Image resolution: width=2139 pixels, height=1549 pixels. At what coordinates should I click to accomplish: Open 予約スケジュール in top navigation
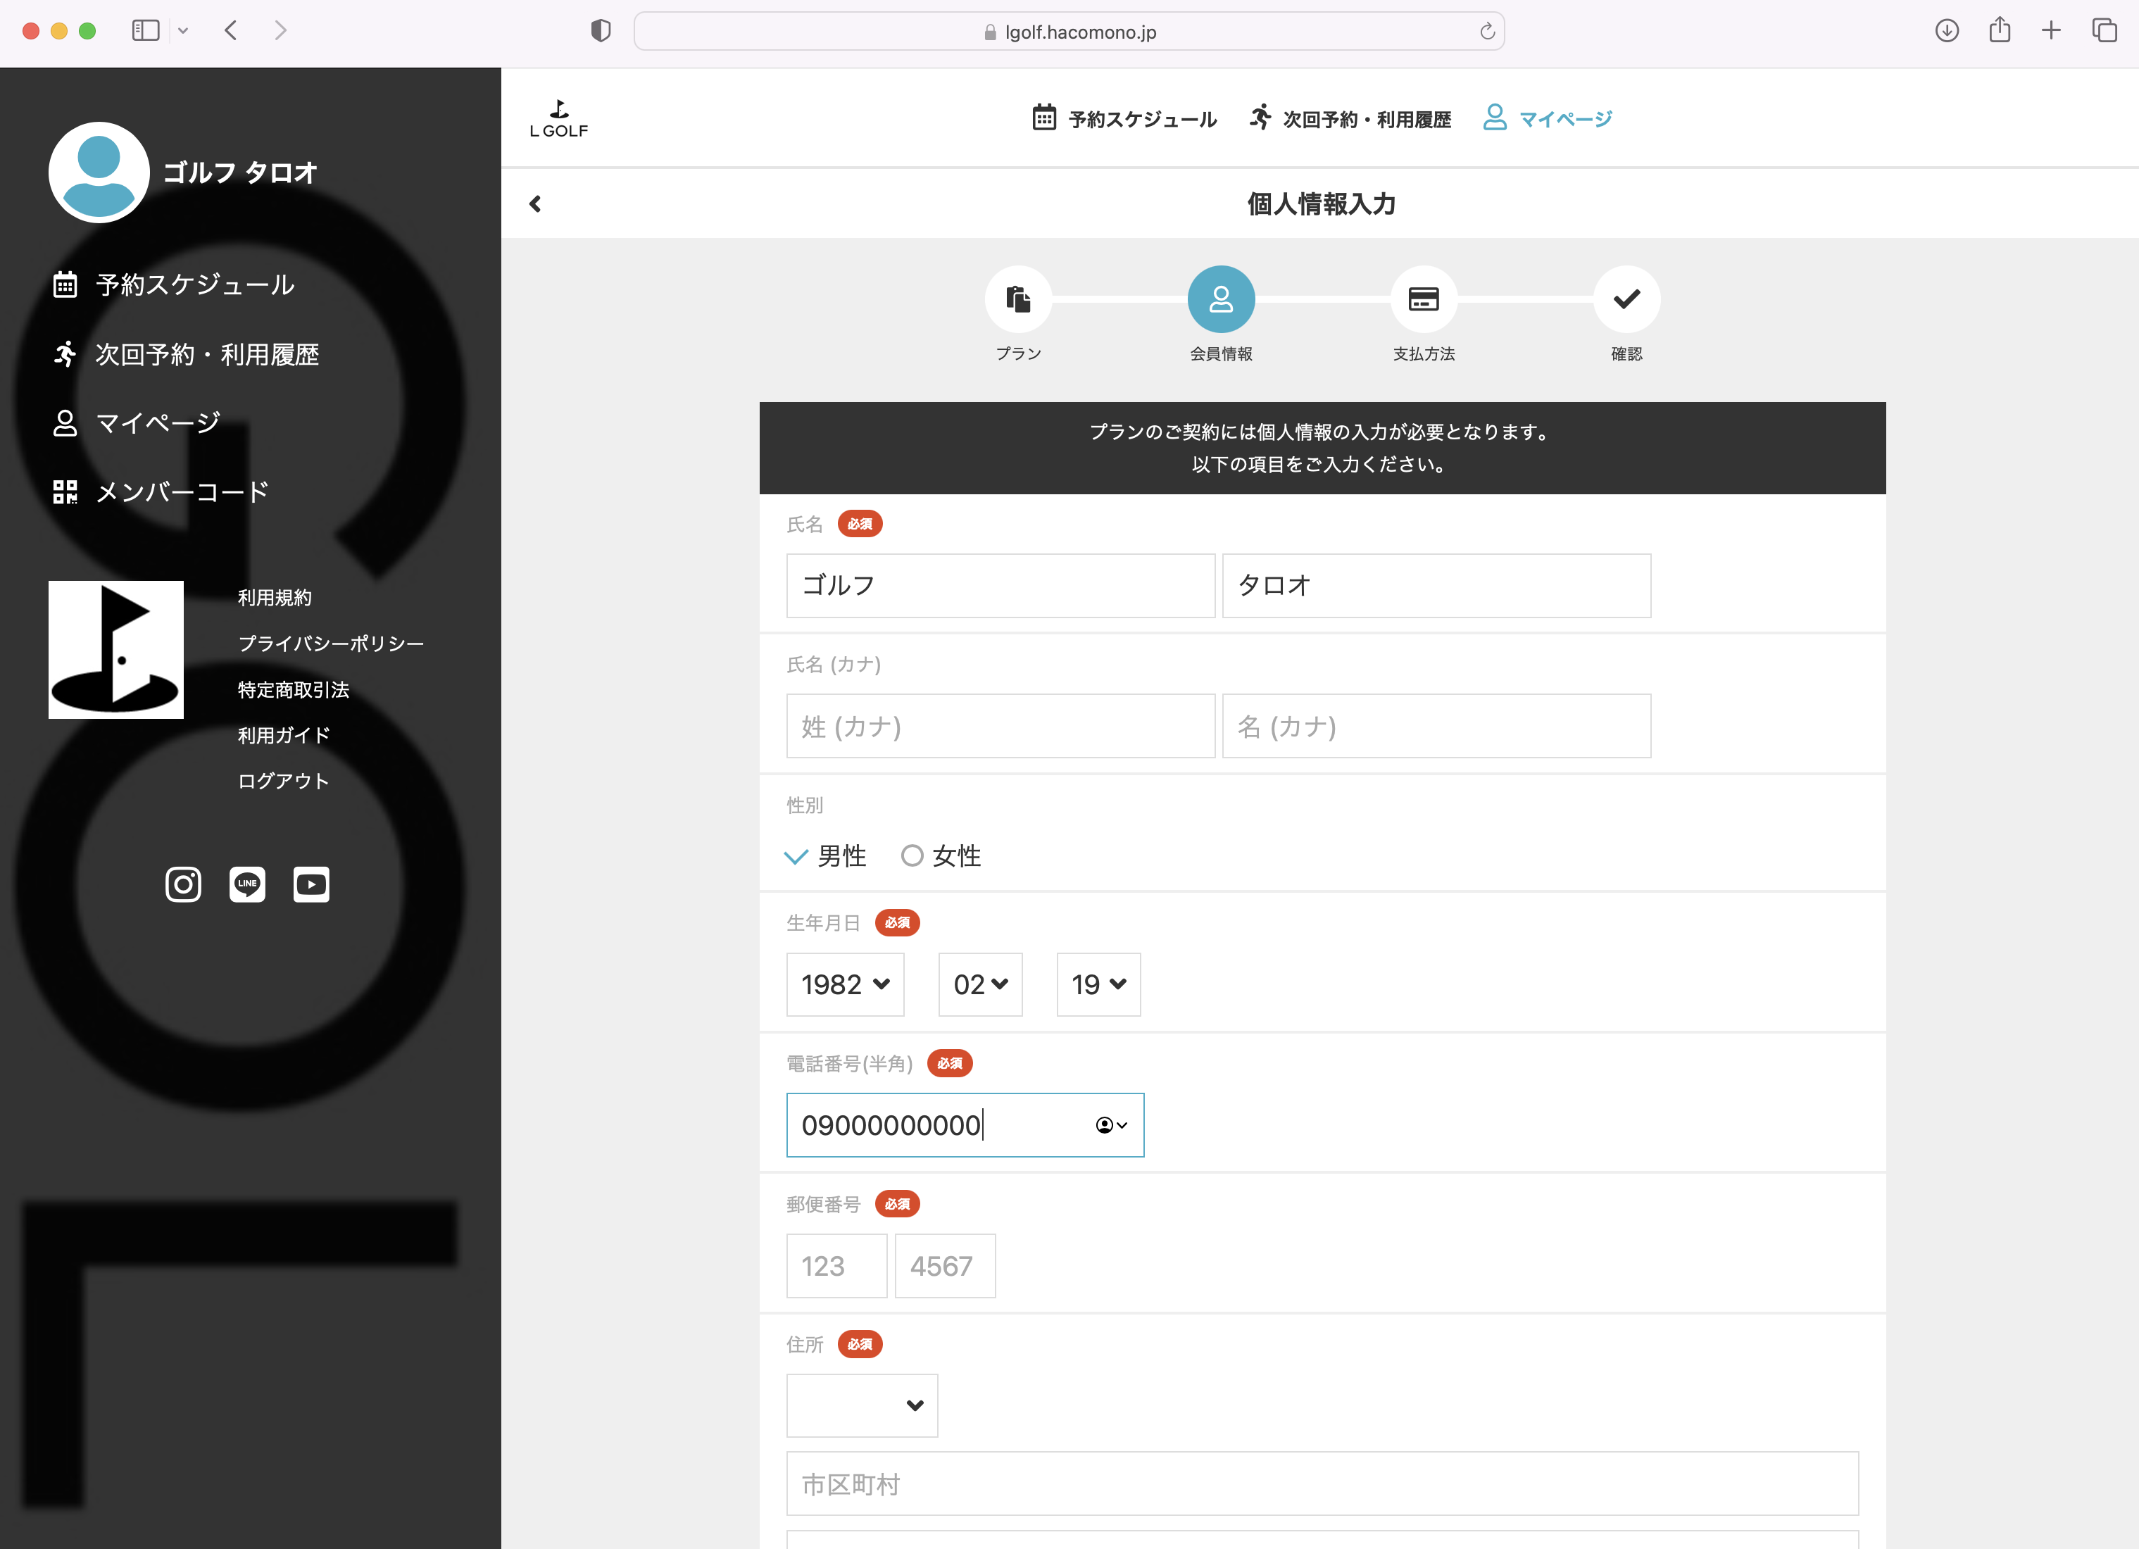tap(1124, 119)
